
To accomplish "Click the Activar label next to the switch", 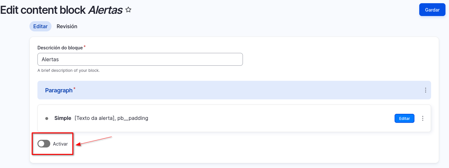I will pos(60,144).
